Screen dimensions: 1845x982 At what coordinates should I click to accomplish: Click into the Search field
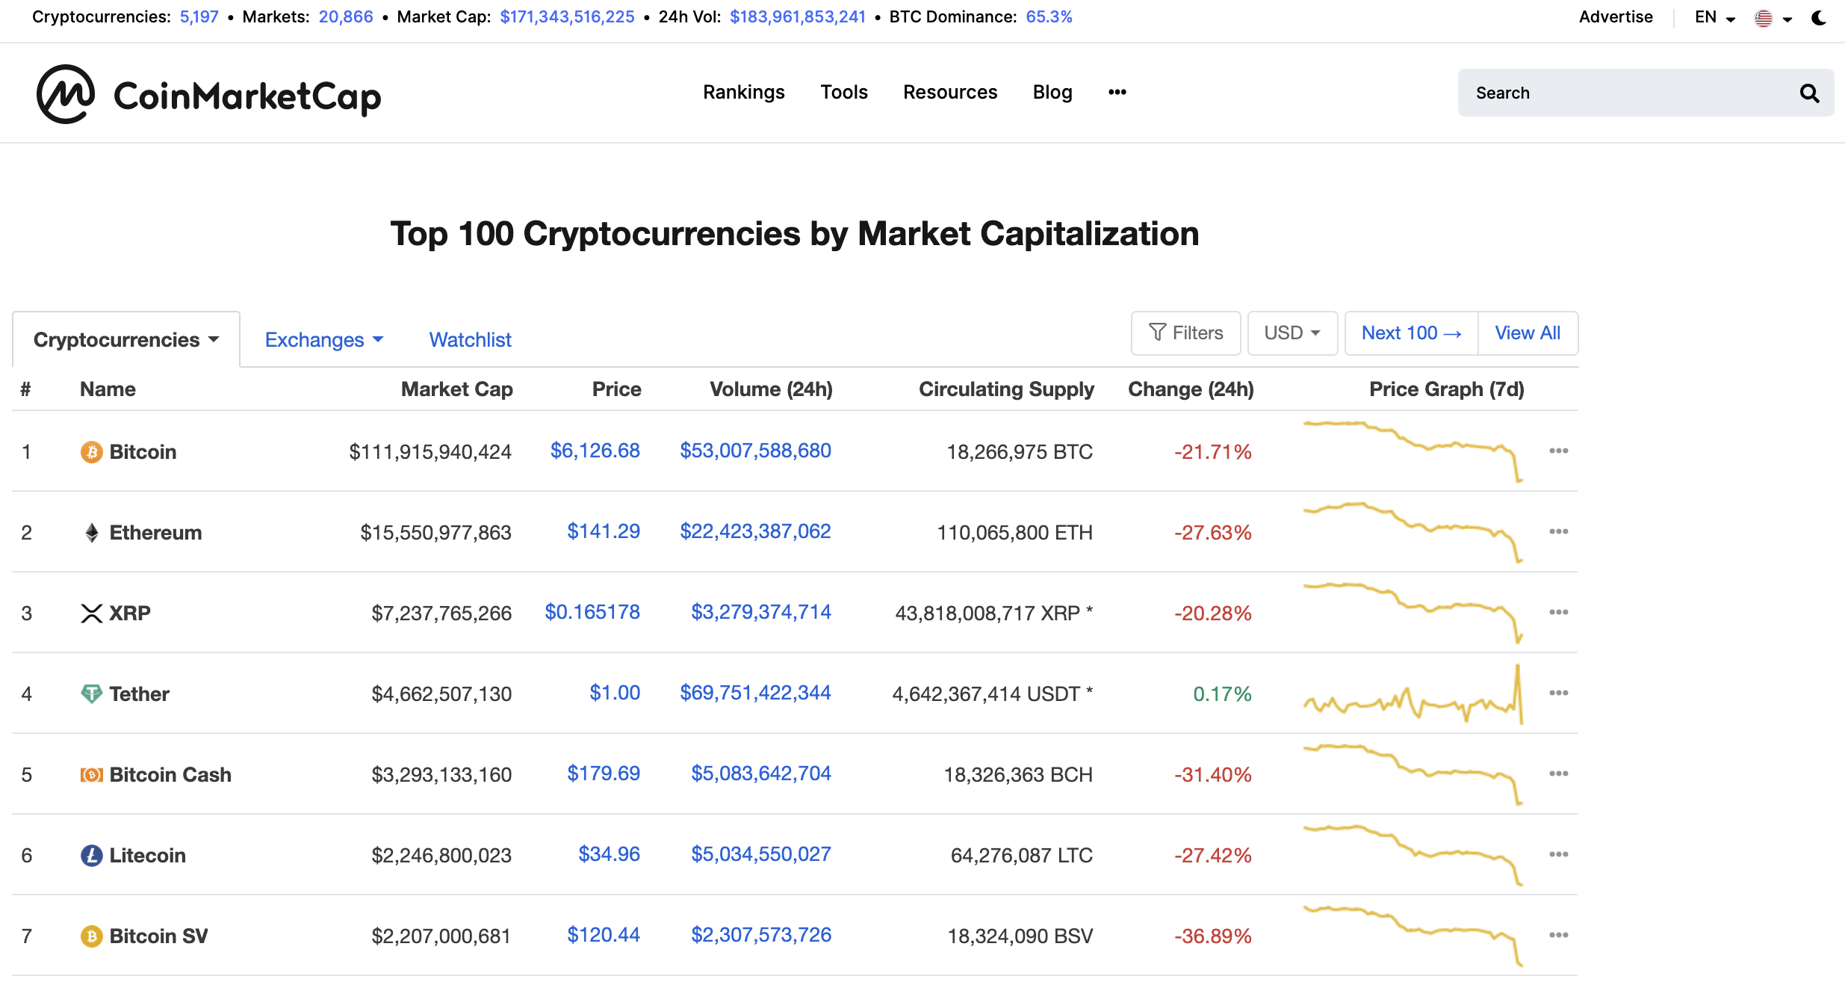pos(1628,93)
